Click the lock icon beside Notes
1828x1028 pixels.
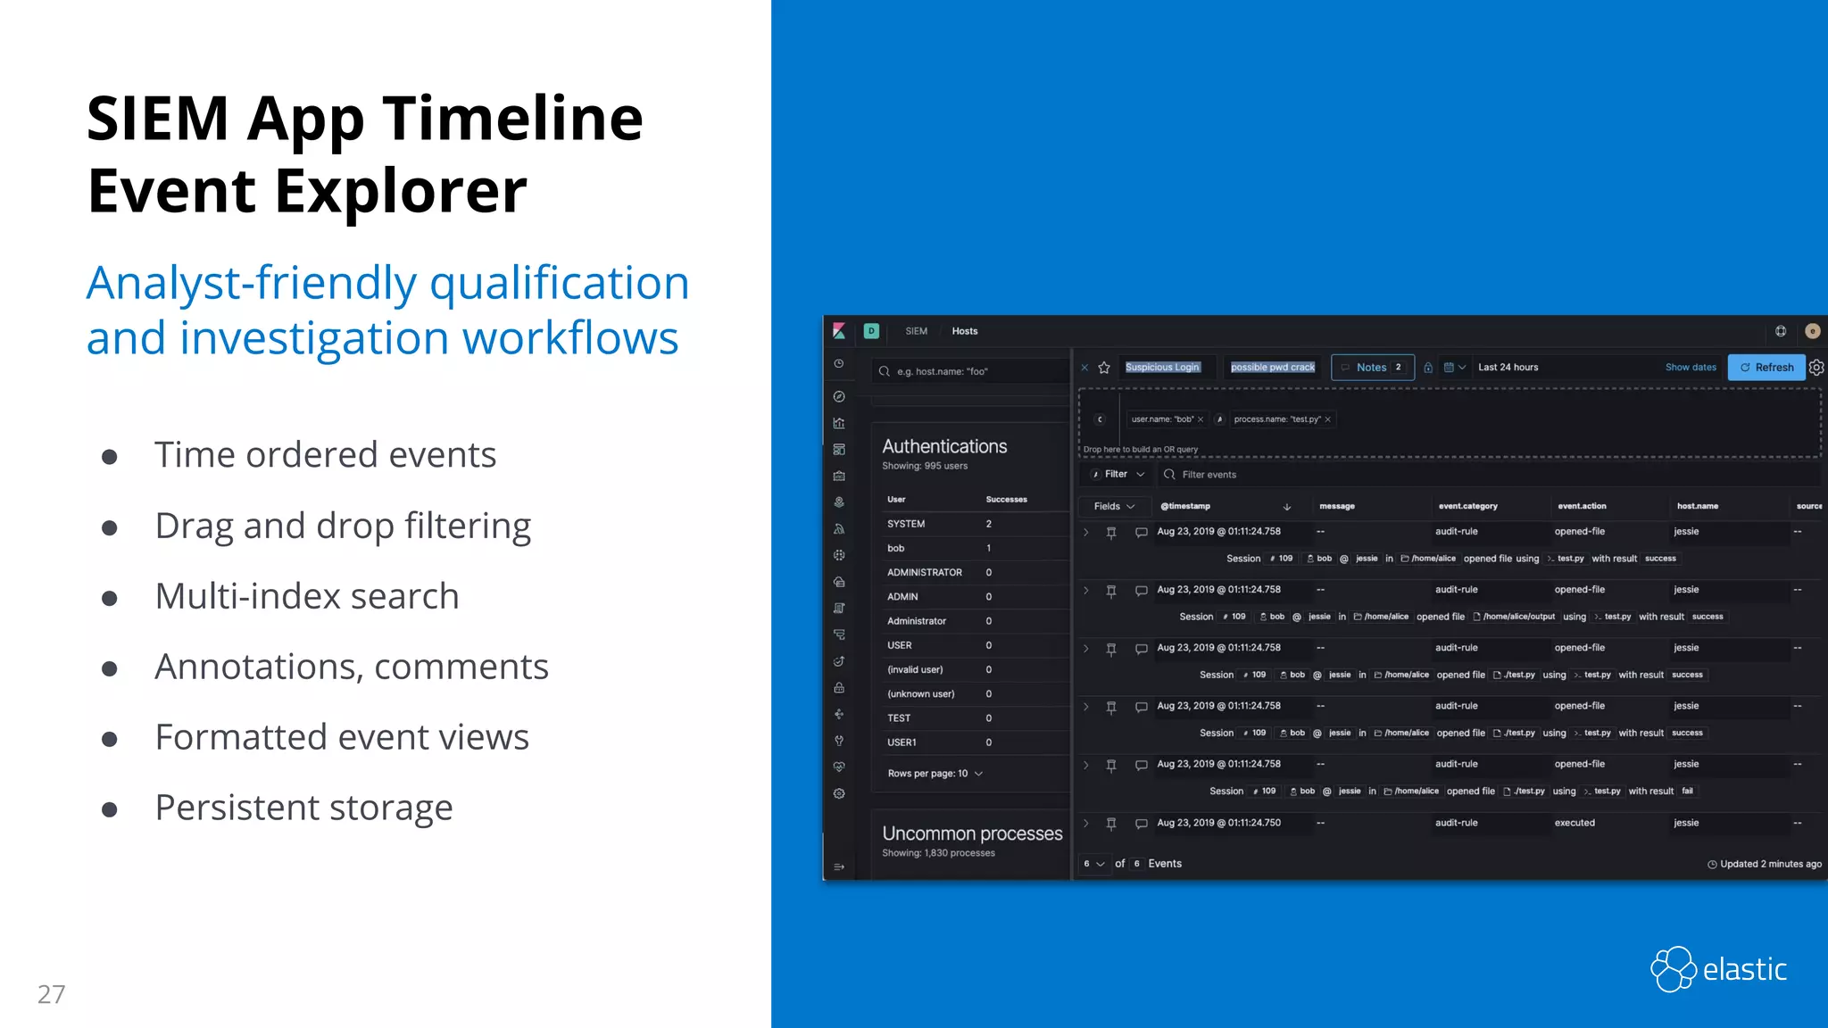(1428, 368)
